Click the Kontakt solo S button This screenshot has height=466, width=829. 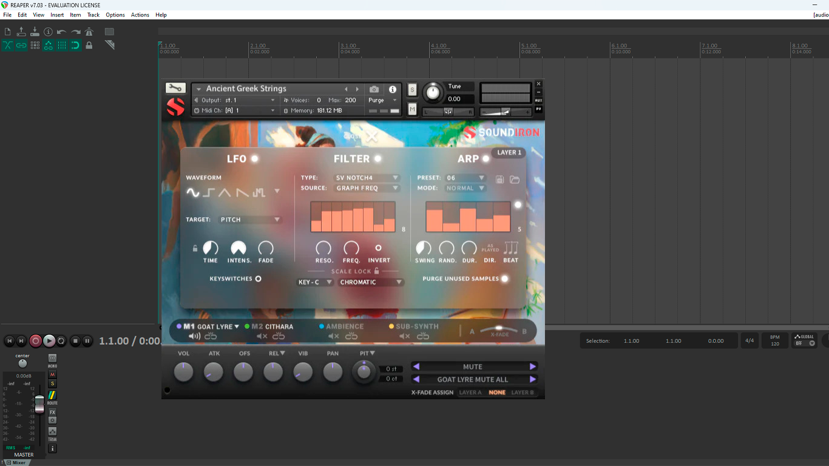[x=413, y=90]
